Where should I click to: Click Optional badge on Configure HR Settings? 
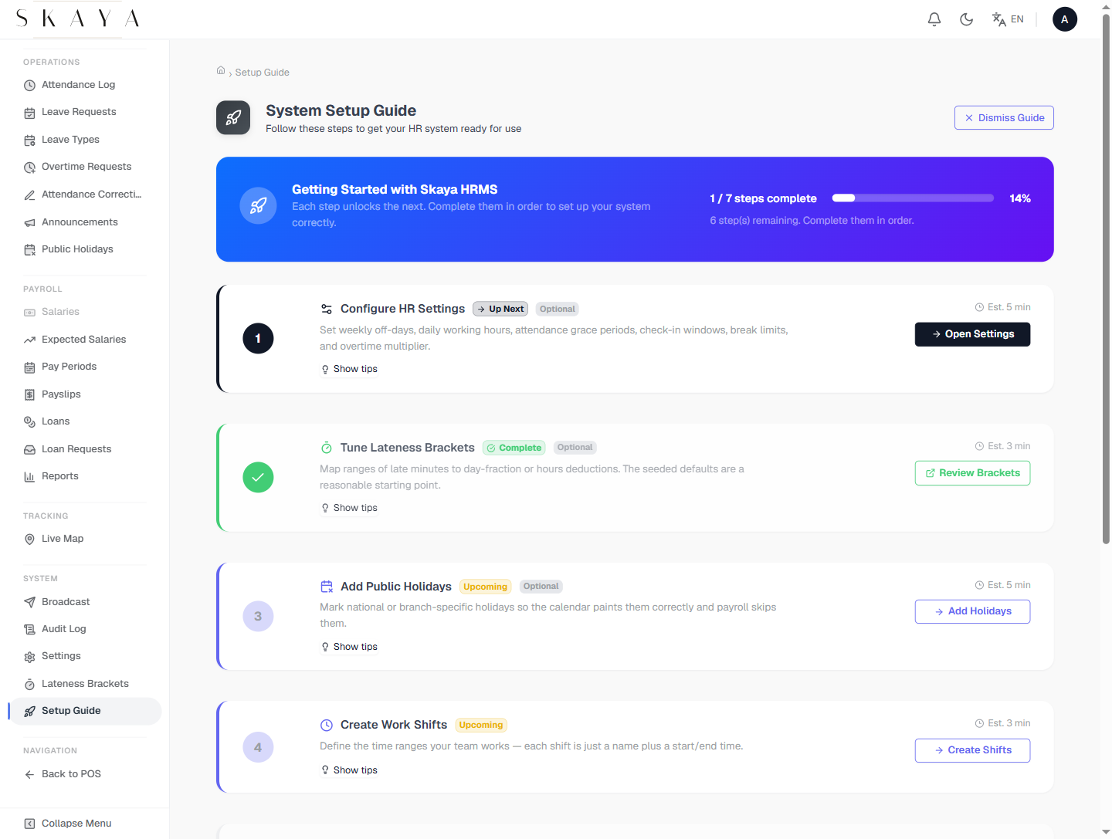coord(558,309)
